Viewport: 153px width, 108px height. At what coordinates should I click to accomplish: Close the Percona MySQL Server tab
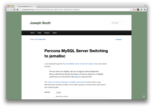tap(35, 6)
